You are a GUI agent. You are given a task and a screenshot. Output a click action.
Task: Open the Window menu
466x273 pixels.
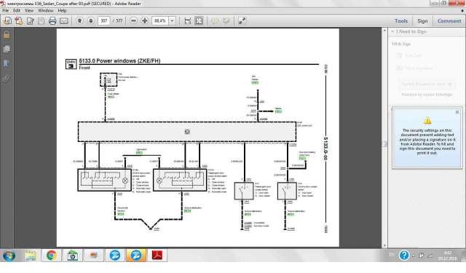(x=45, y=10)
